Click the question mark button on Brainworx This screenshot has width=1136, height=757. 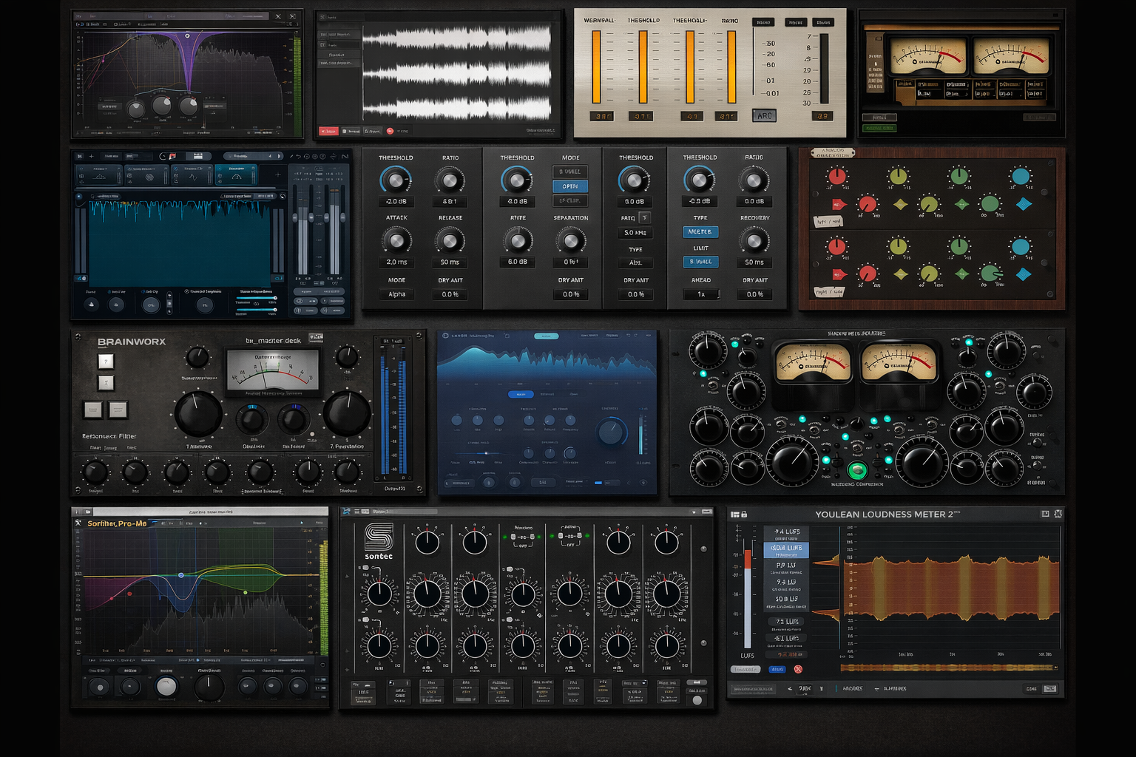[106, 361]
